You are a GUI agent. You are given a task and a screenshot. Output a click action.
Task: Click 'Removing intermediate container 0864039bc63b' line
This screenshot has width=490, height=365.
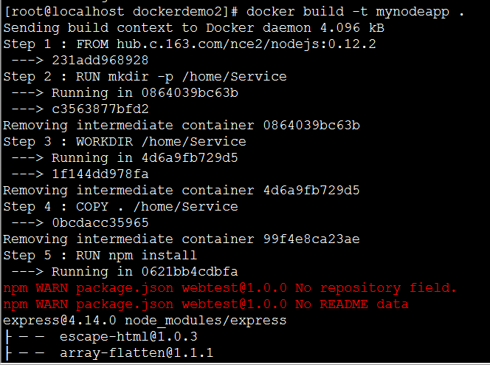[x=181, y=125]
